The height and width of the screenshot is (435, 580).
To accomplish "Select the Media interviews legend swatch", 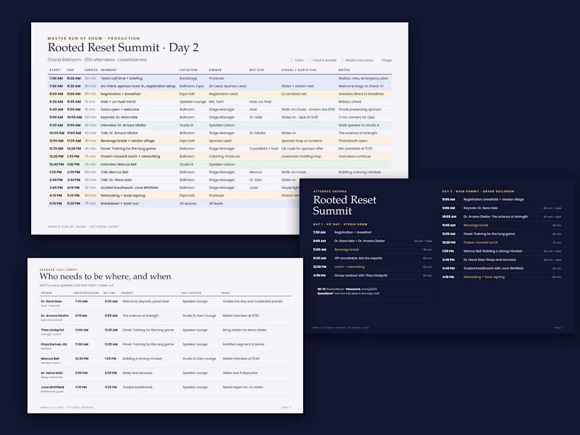I will pyautogui.click(x=342, y=60).
